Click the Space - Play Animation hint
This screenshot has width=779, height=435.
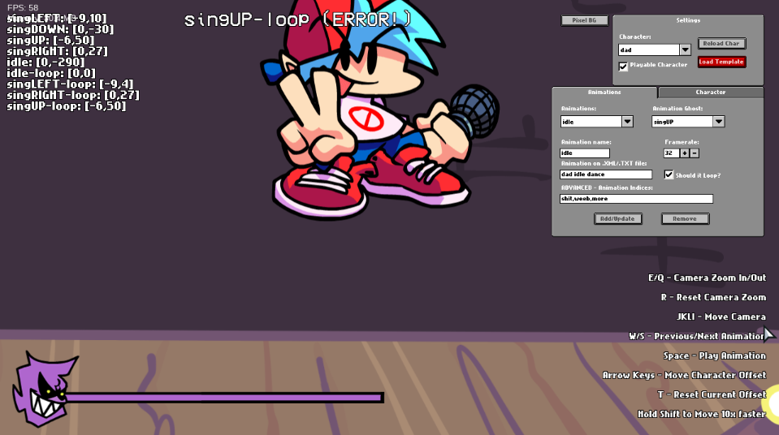tap(714, 355)
